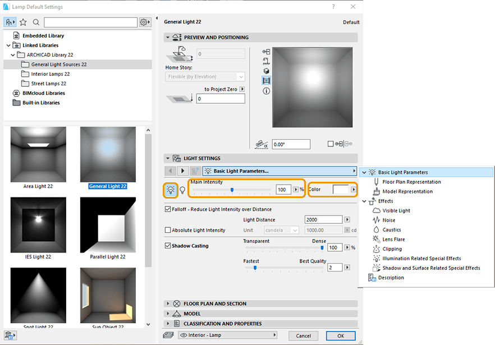Go to the next light settings page
The height and width of the screenshot is (345, 495).
pyautogui.click(x=182, y=171)
